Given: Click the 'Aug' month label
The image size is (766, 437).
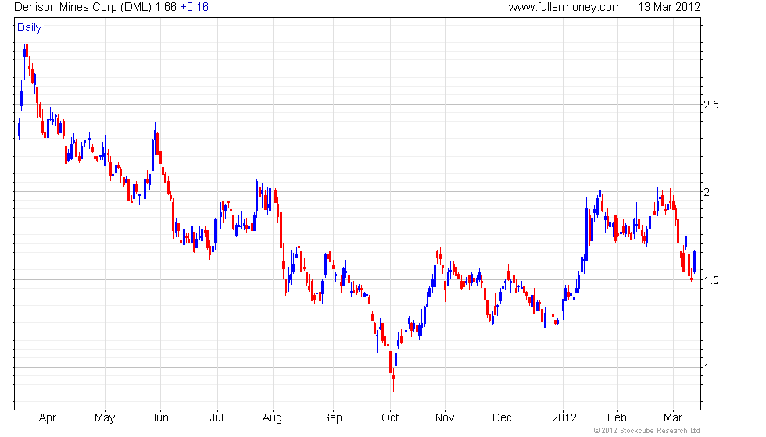Looking at the screenshot, I should tap(272, 418).
